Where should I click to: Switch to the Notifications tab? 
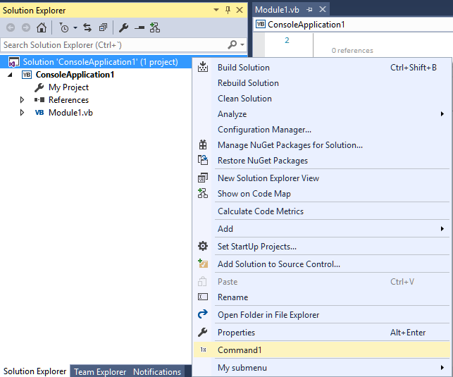[157, 371]
